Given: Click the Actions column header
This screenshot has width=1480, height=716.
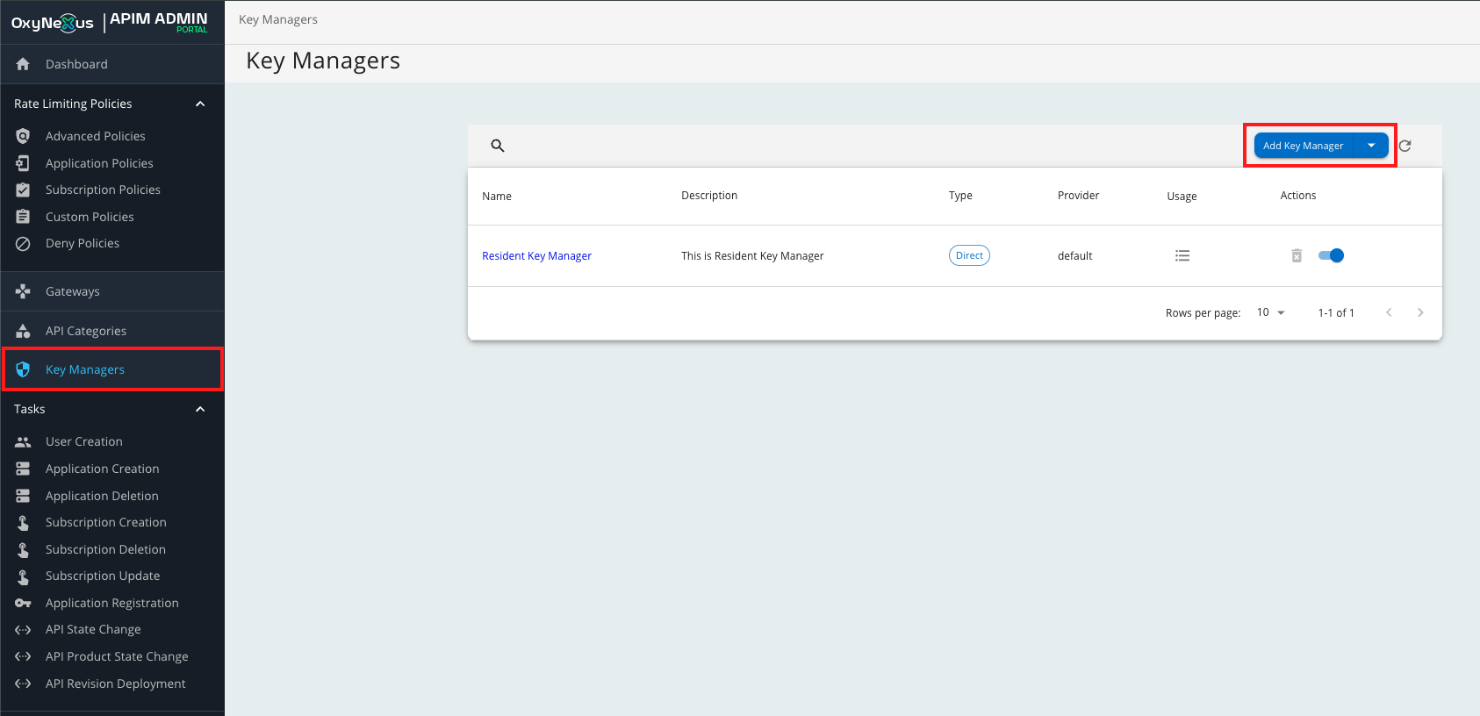Looking at the screenshot, I should pos(1298,195).
